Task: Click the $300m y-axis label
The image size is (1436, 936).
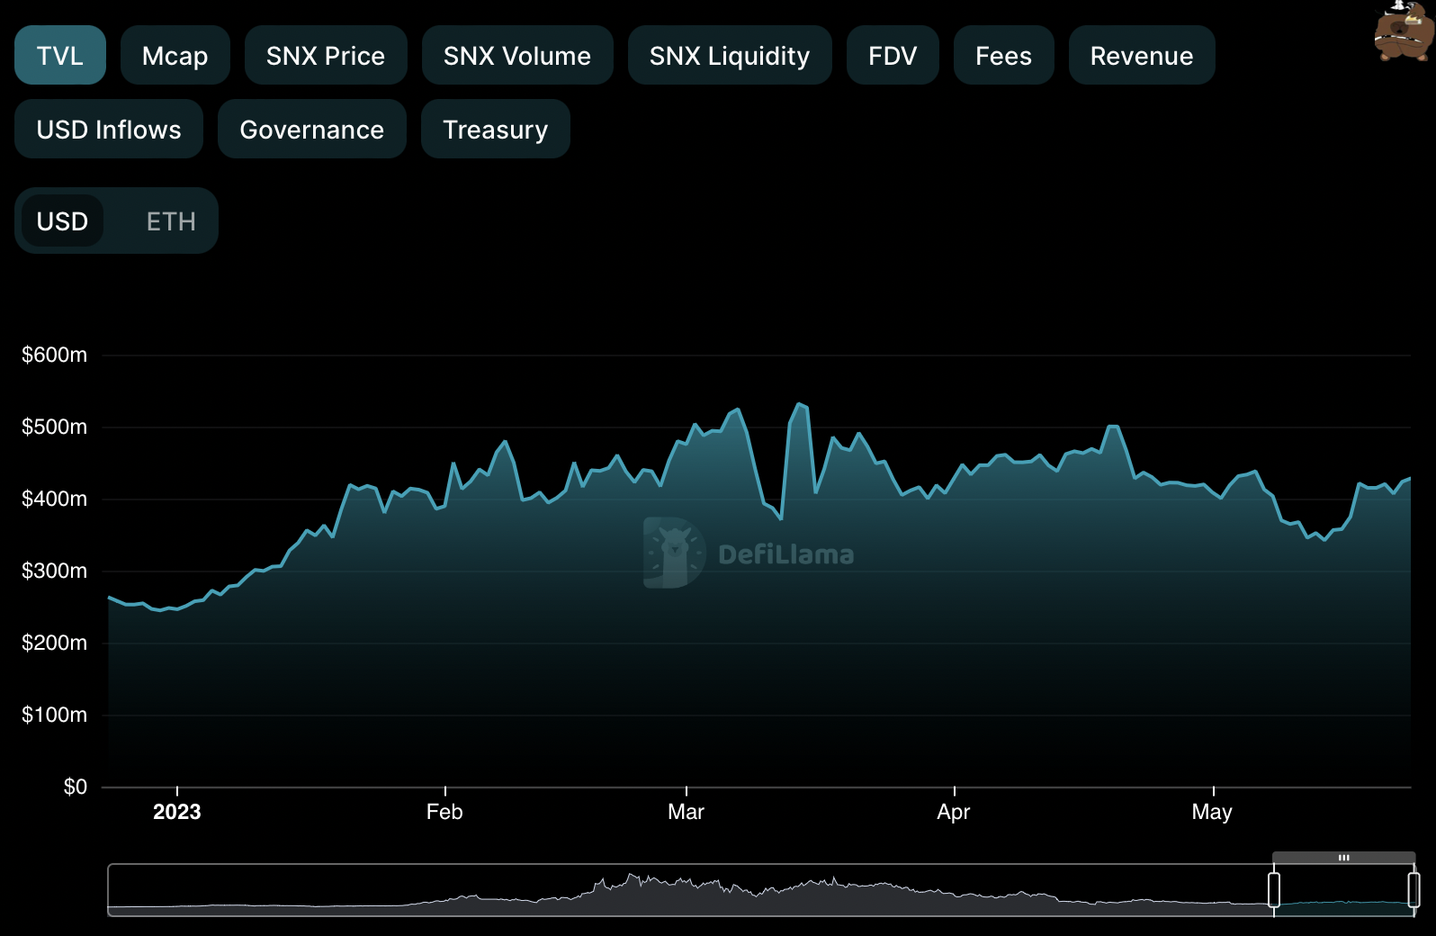Action: [x=54, y=571]
